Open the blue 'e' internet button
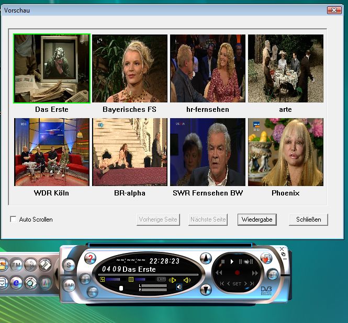The height and width of the screenshot is (323, 348). click(16, 283)
